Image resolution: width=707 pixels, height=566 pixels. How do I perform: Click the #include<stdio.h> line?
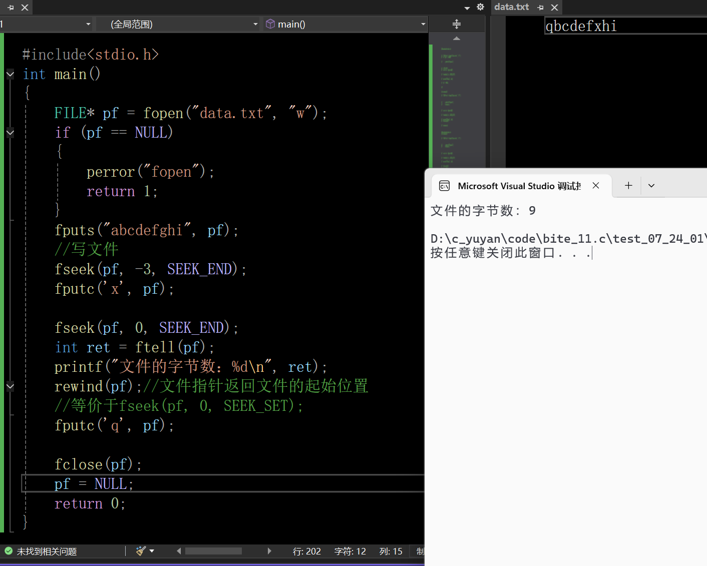click(x=91, y=55)
